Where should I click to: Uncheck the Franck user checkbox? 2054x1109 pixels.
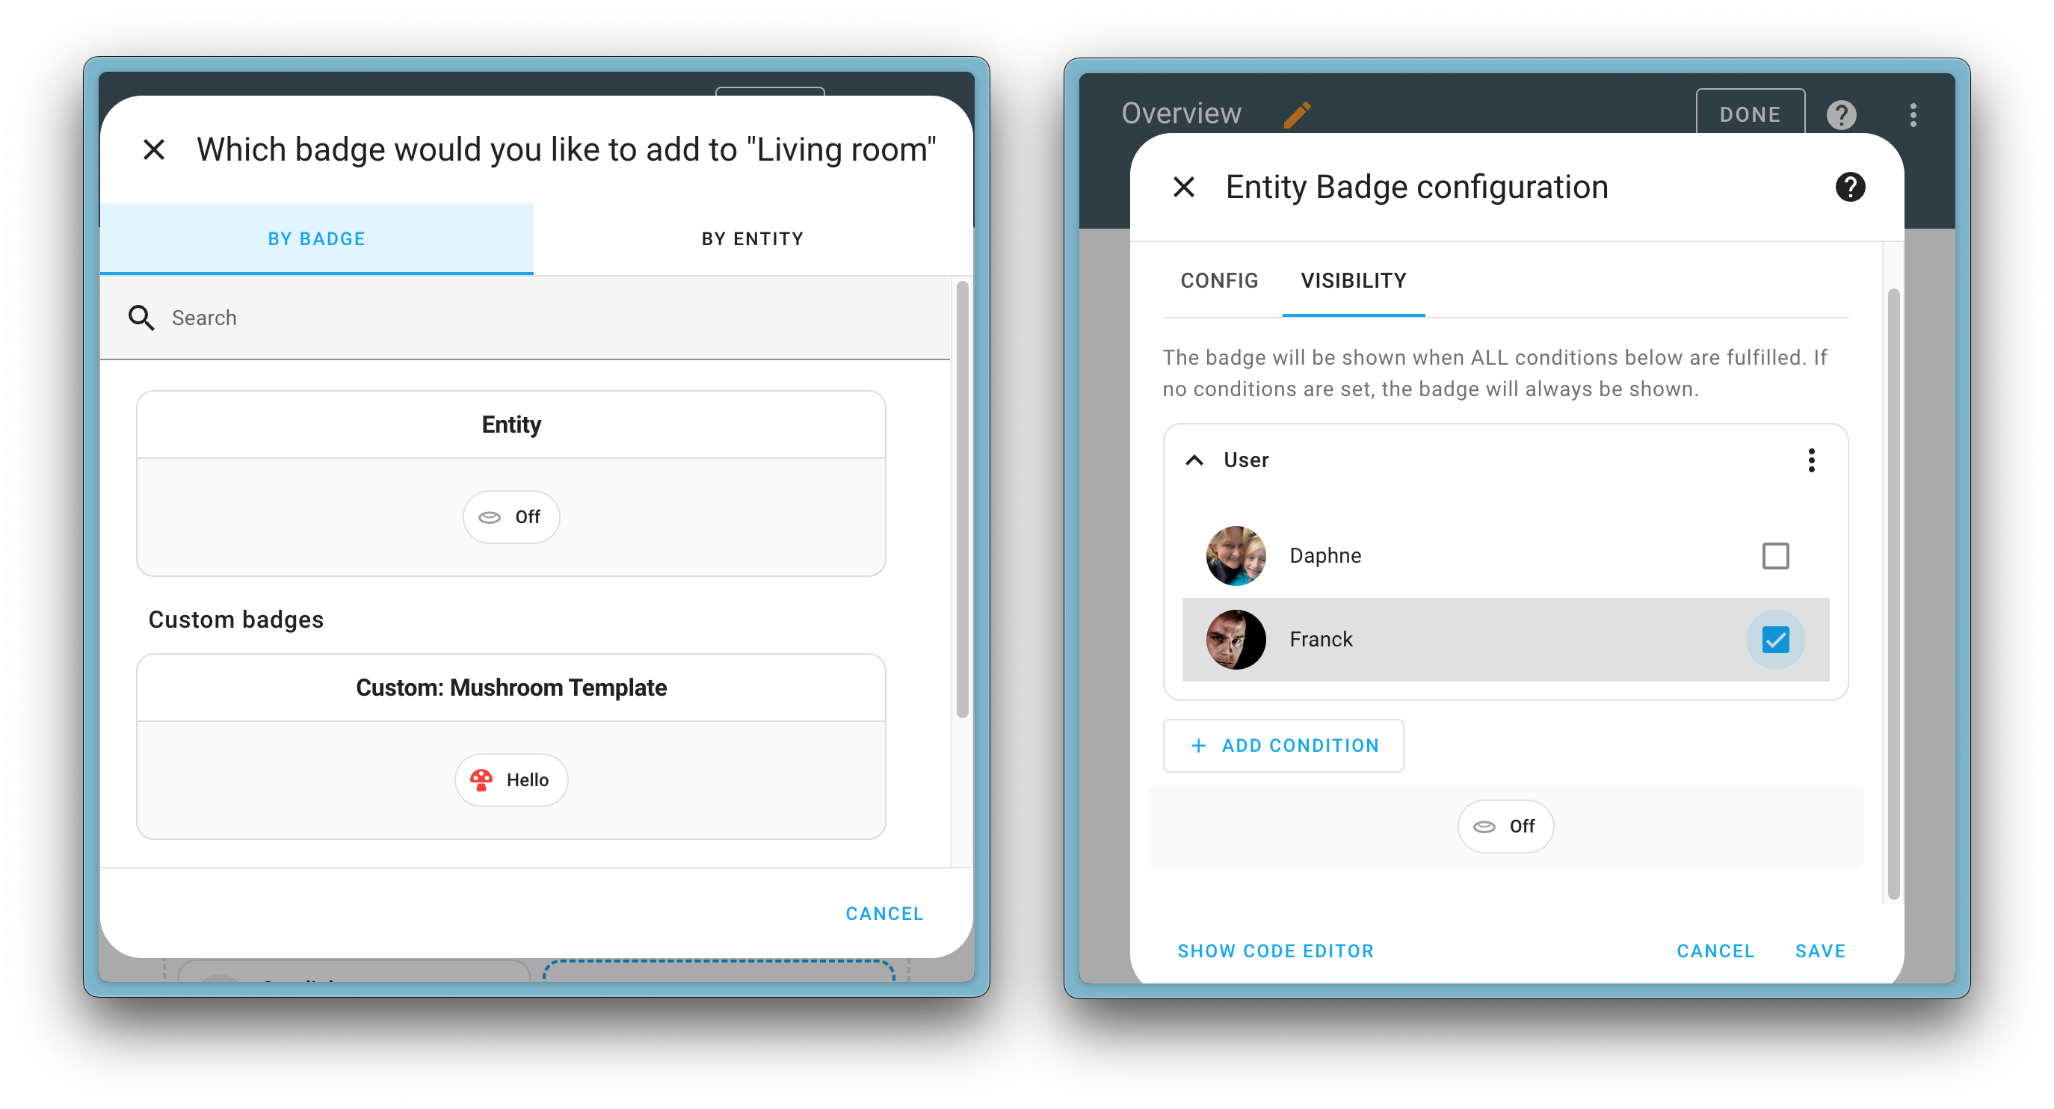(x=1778, y=639)
